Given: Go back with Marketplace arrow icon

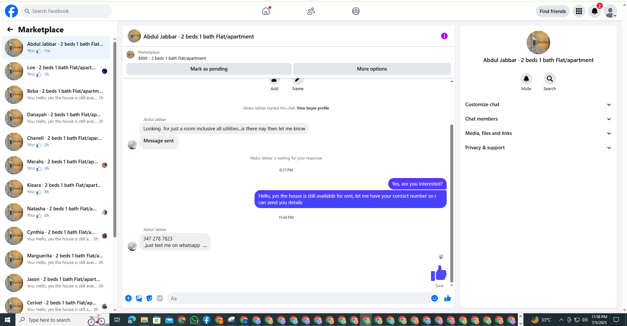Looking at the screenshot, I should (x=10, y=30).
